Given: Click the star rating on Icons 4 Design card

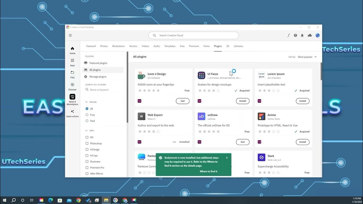Looking at the screenshot, I should [x=149, y=91].
